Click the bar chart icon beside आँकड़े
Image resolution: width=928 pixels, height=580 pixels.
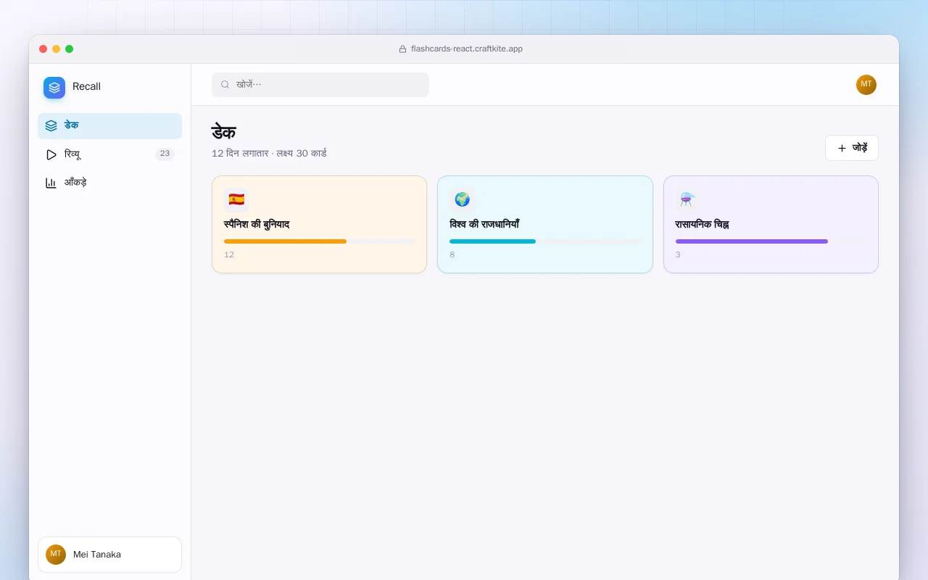pos(51,183)
